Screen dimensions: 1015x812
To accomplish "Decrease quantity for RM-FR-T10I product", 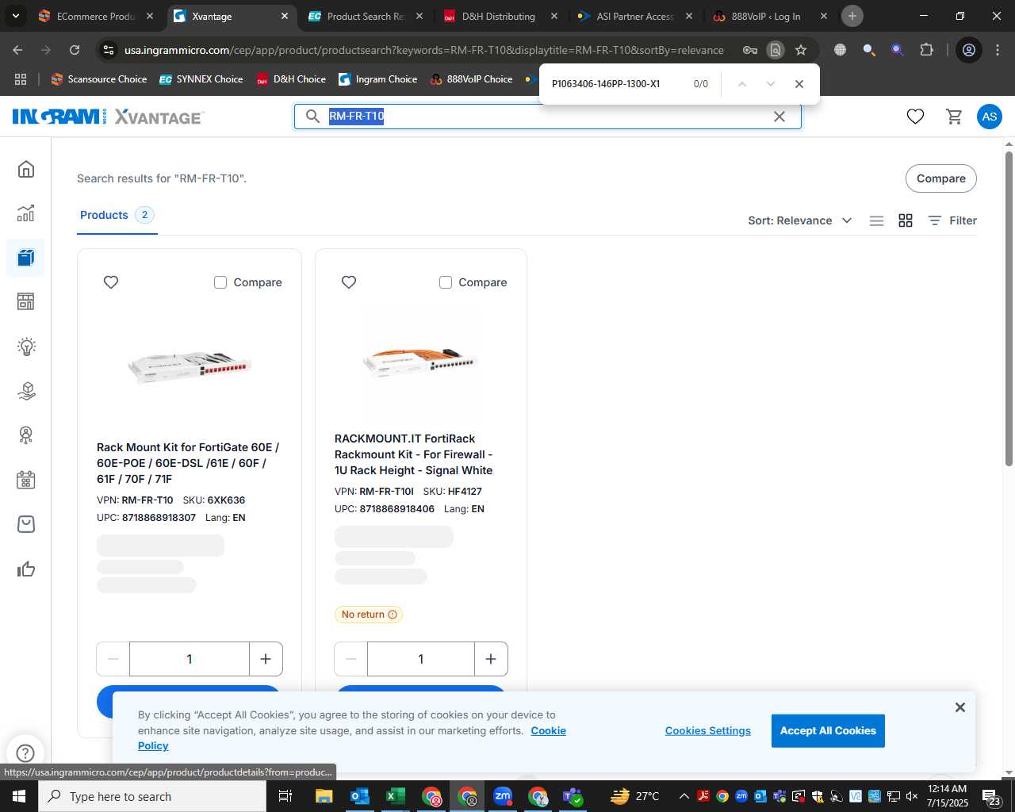I will [351, 659].
